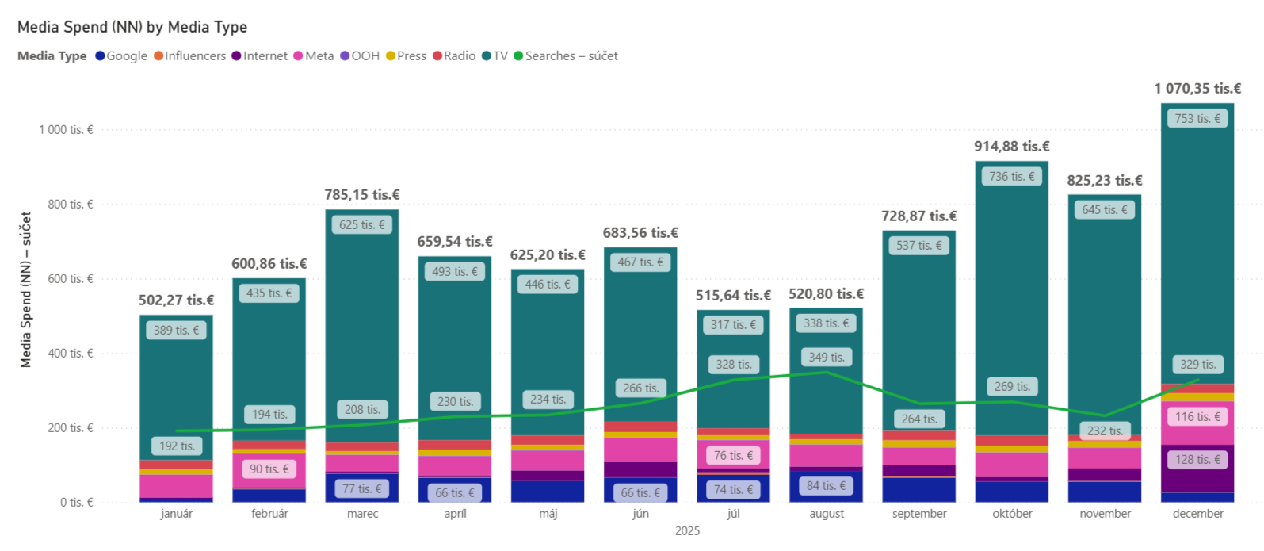Click chart title 'Media Spend (NN) by Media Type'

coord(132,27)
